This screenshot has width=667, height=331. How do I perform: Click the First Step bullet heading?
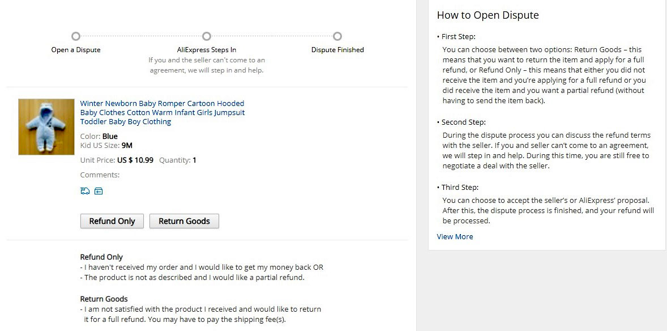point(456,37)
